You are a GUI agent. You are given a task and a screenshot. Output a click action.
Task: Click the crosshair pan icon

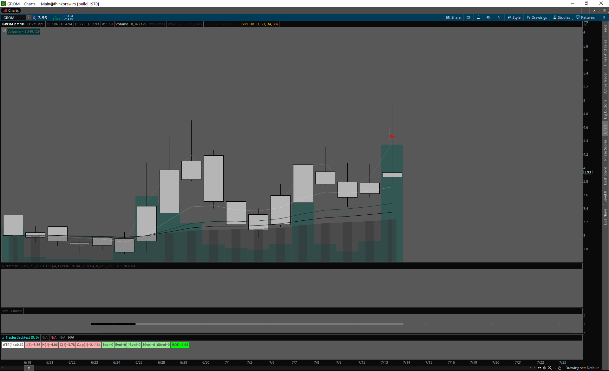point(545,368)
